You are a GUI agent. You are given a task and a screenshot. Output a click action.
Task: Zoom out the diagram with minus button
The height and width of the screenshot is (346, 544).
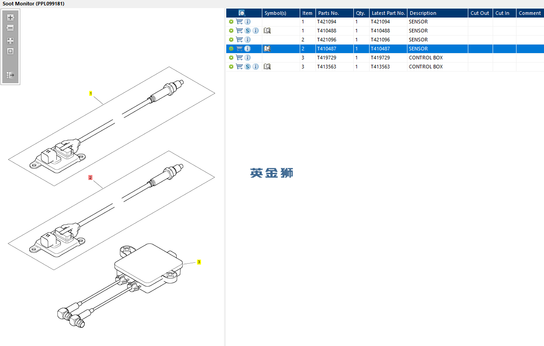[10, 28]
